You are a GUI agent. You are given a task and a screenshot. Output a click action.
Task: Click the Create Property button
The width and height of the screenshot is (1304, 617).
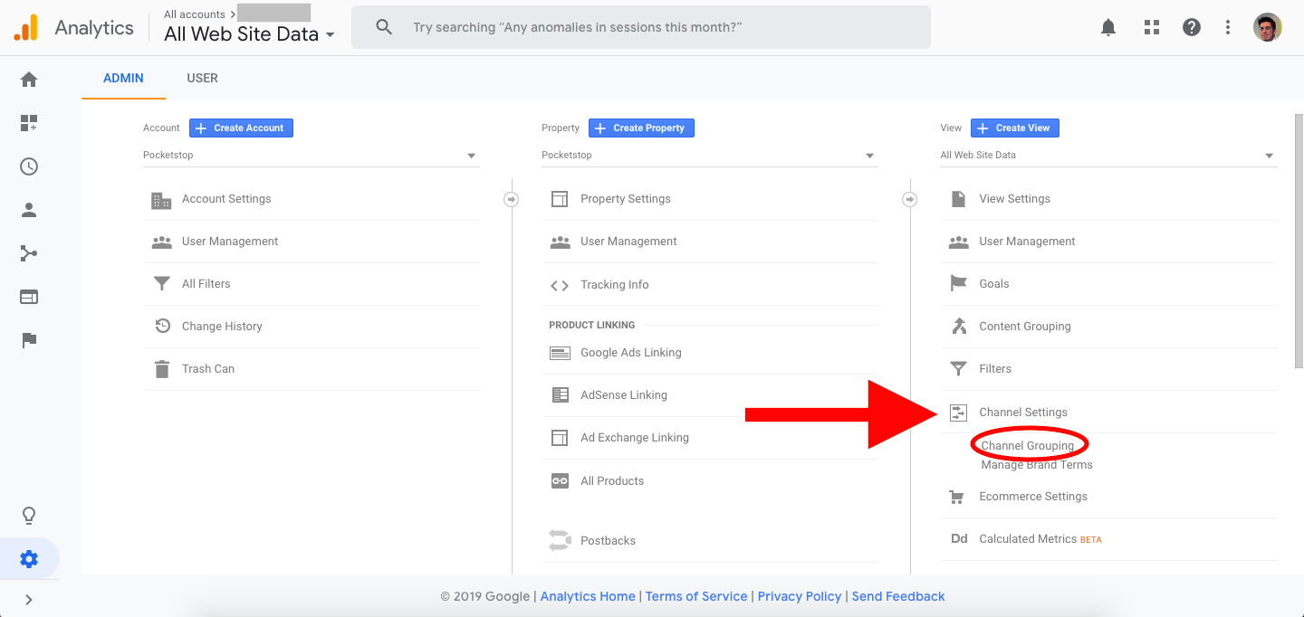[641, 128]
